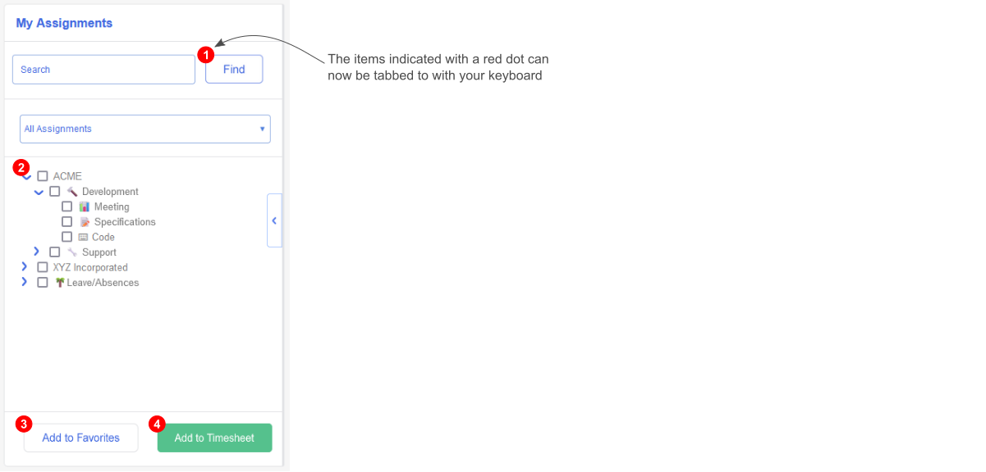Image resolution: width=986 pixels, height=472 pixels.
Task: Click the Specifications document icon
Action: tap(84, 222)
